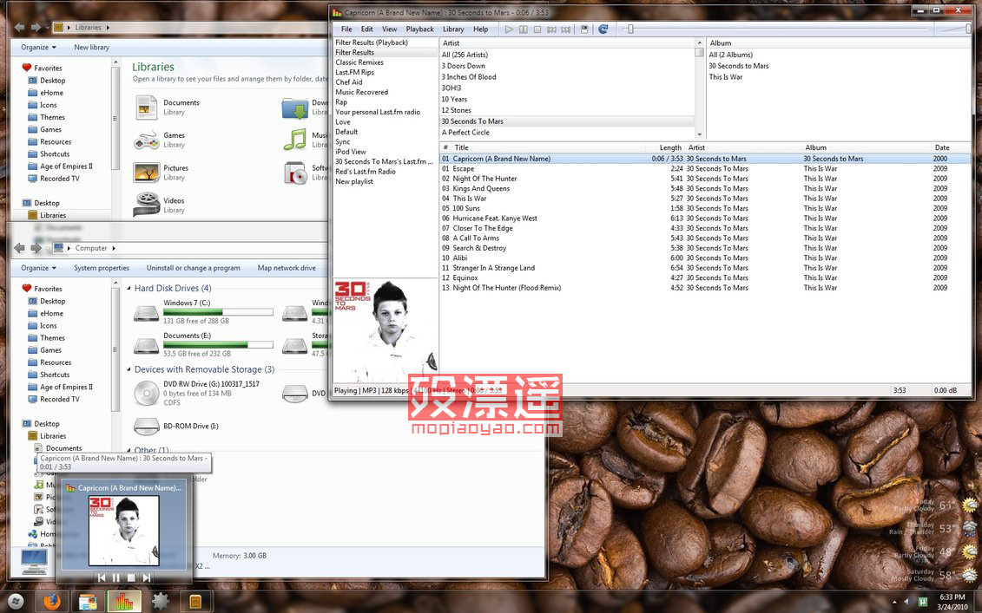
Task: Open the Videos library icon
Action: 147,205
